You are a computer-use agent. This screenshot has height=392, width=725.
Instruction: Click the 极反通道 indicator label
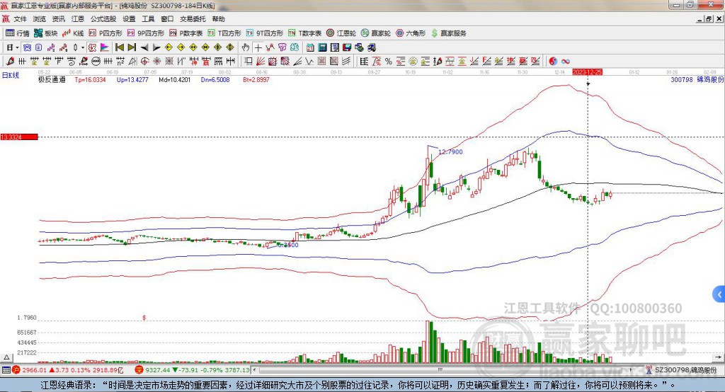point(52,79)
